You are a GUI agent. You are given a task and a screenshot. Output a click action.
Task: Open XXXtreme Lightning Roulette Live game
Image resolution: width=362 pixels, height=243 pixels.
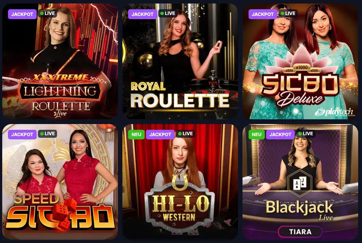(60, 61)
